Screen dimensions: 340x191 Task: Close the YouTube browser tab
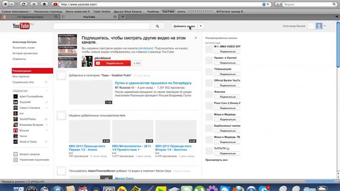coord(115,17)
